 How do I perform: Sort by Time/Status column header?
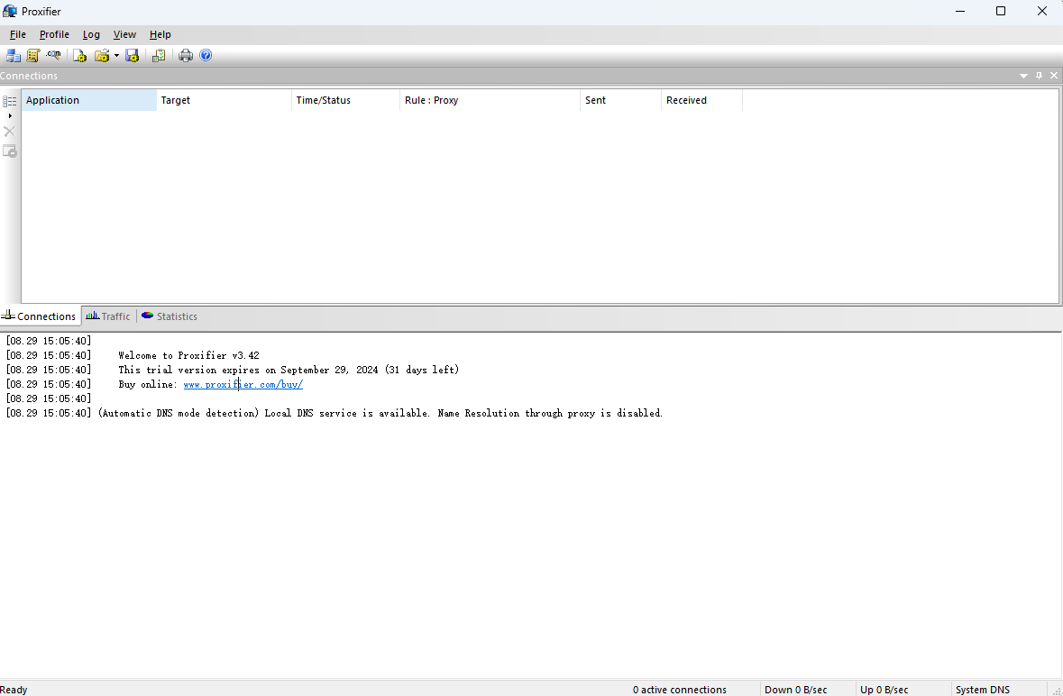click(345, 100)
